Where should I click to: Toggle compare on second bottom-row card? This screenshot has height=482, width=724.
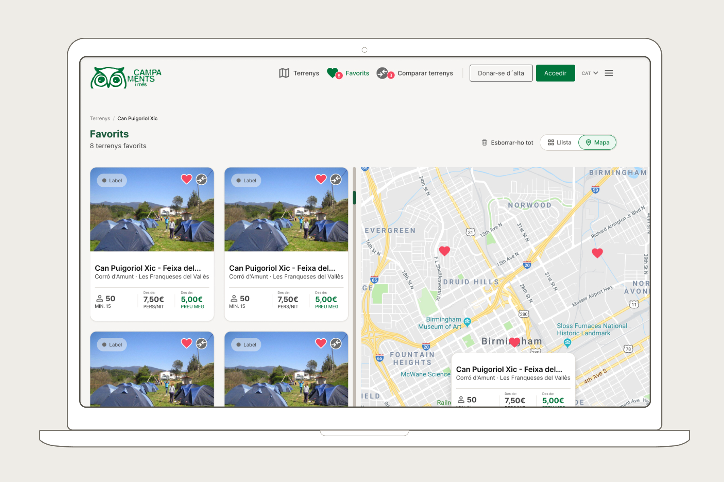tap(336, 343)
